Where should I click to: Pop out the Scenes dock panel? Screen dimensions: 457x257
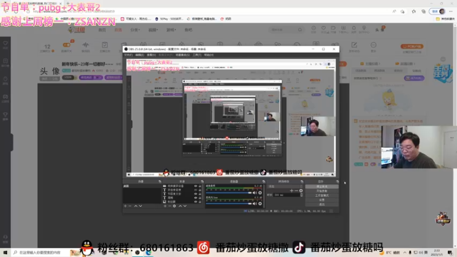pyautogui.click(x=160, y=182)
